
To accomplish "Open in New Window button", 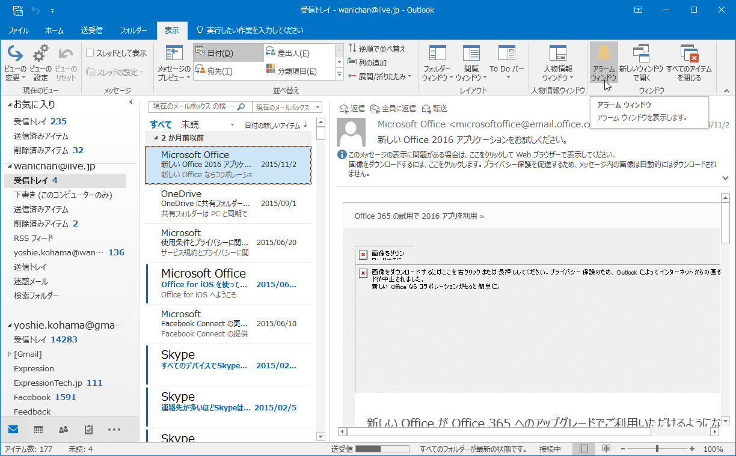I will click(641, 63).
